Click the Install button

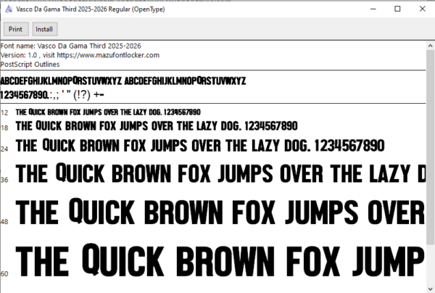45,29
